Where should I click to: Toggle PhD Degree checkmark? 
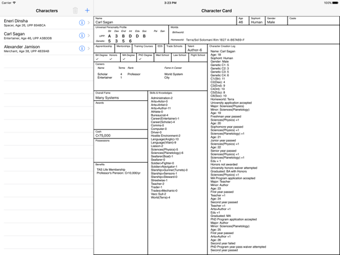tap(140, 59)
